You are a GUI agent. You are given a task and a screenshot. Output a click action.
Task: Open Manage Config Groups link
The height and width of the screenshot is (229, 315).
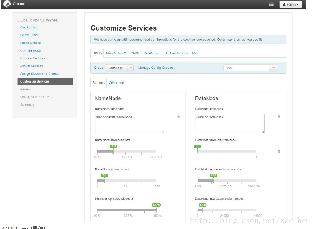pos(155,68)
